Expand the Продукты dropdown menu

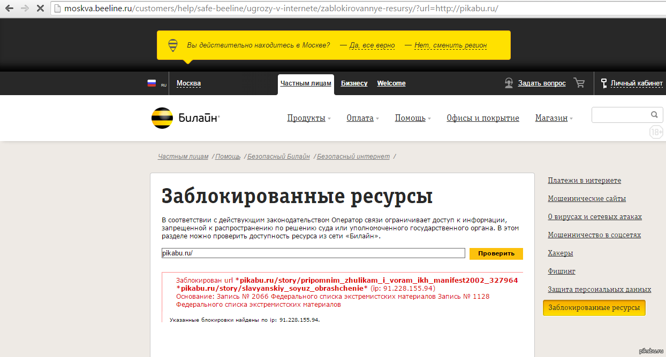pos(309,118)
